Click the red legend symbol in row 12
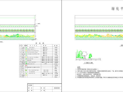 pos(26,65)
